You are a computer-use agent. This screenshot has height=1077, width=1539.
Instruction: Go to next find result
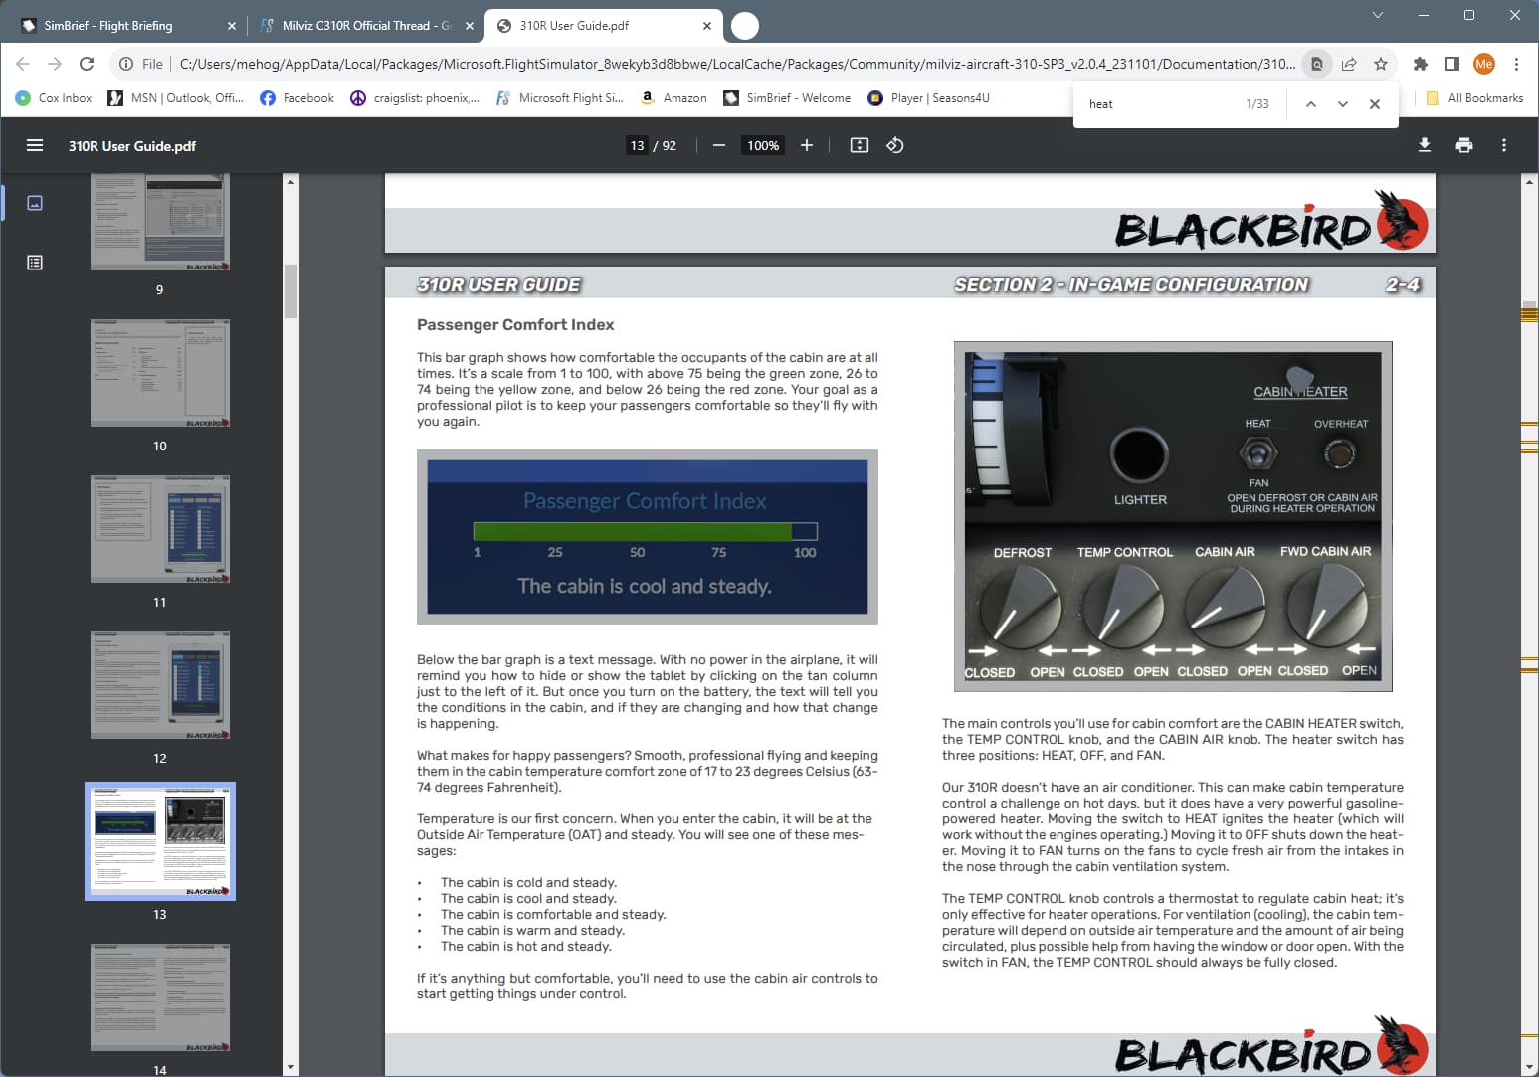(x=1343, y=104)
